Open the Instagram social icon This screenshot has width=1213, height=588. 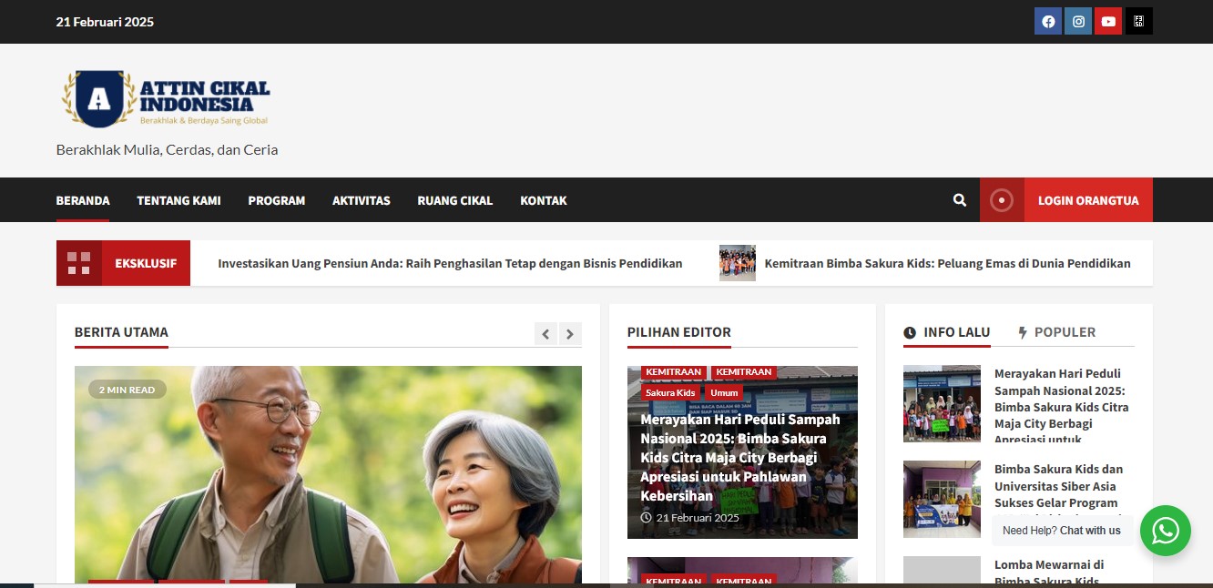tap(1078, 22)
